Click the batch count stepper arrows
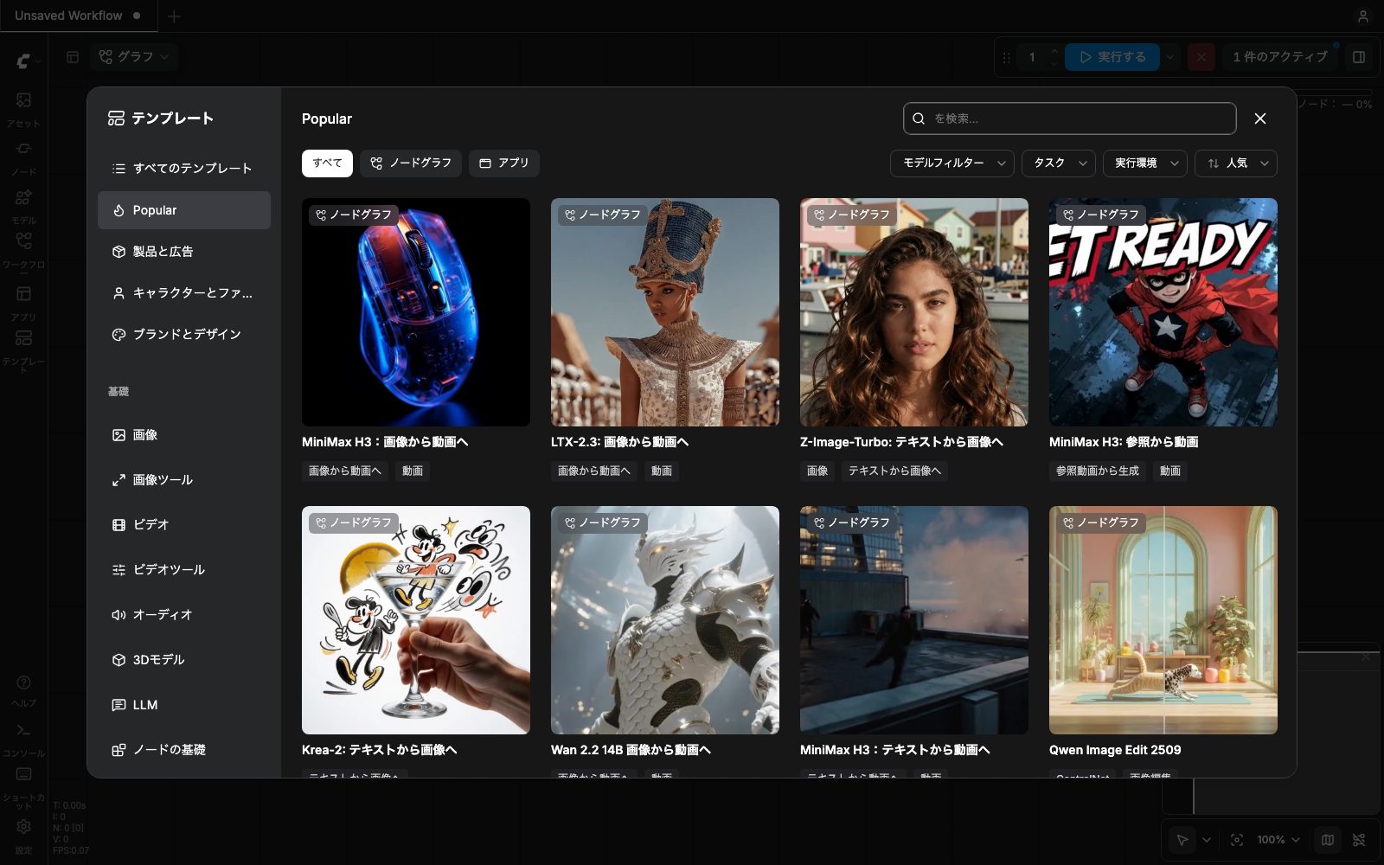The height and width of the screenshot is (865, 1384). point(1054,57)
